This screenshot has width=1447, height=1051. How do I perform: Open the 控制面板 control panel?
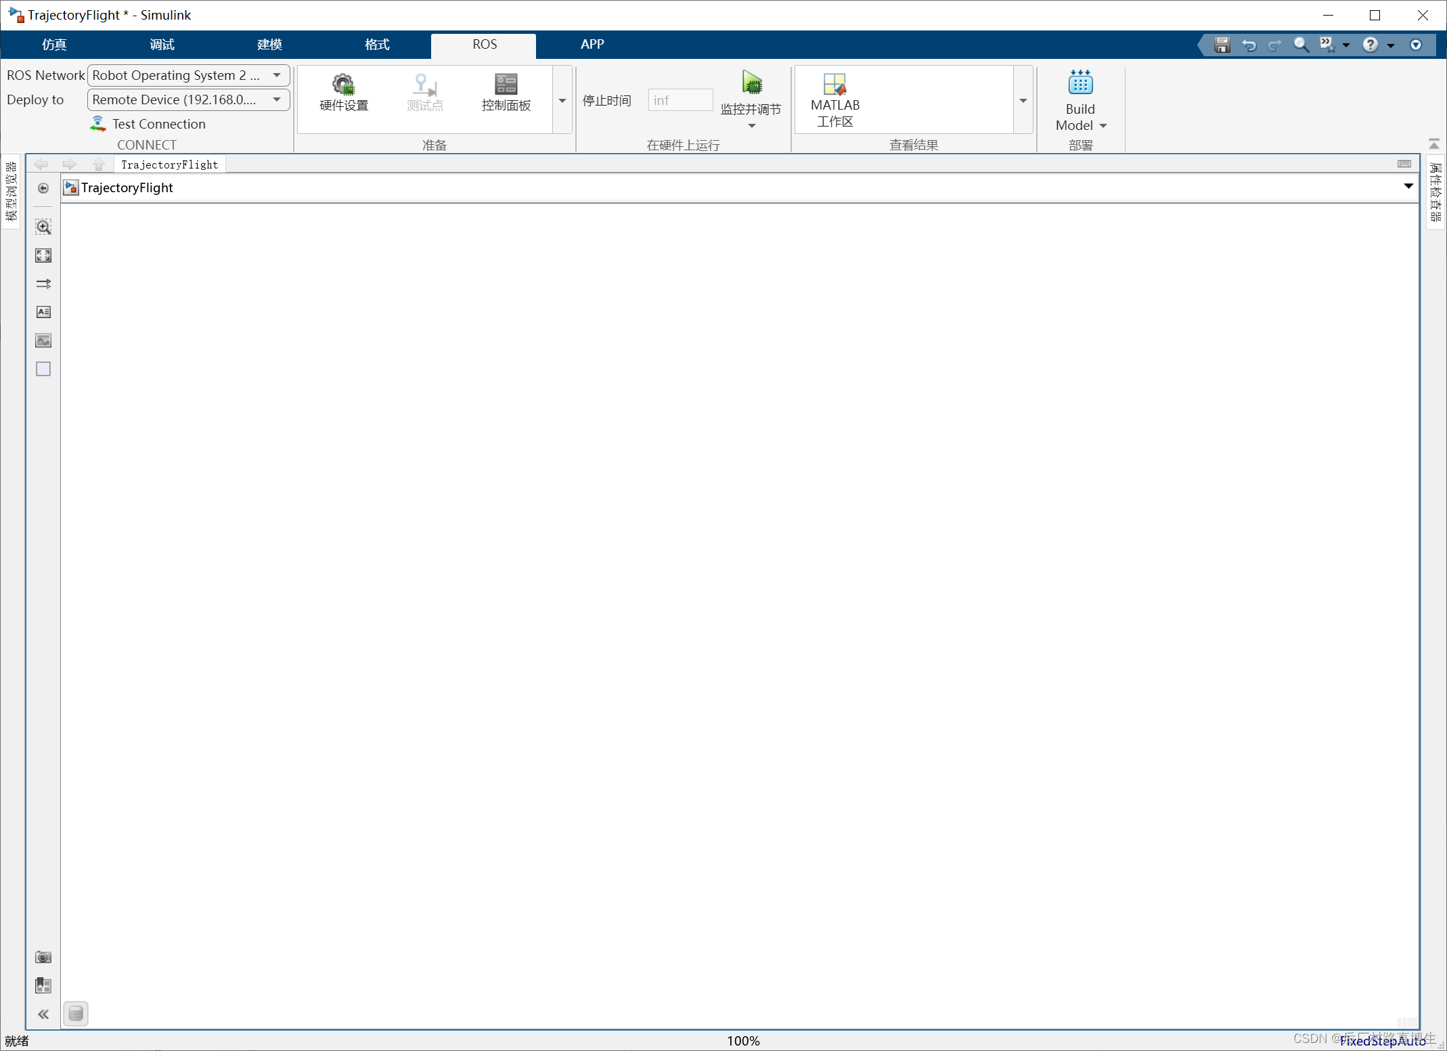point(506,93)
